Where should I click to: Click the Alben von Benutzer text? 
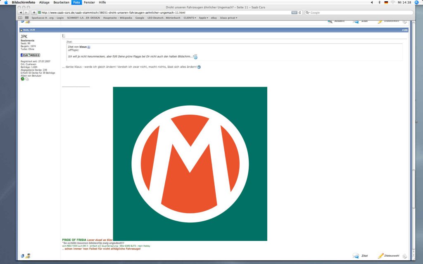(x=31, y=76)
